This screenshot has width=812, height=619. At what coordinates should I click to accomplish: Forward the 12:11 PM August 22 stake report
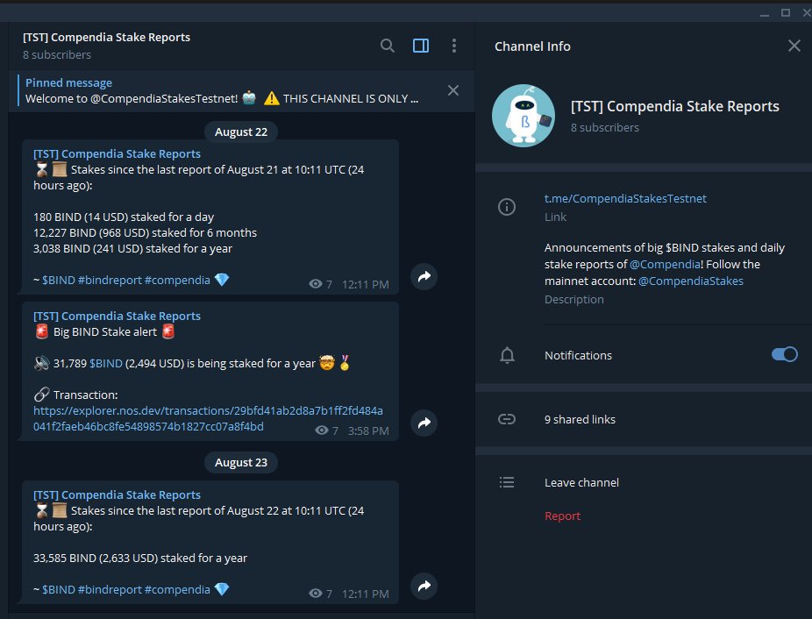[424, 276]
